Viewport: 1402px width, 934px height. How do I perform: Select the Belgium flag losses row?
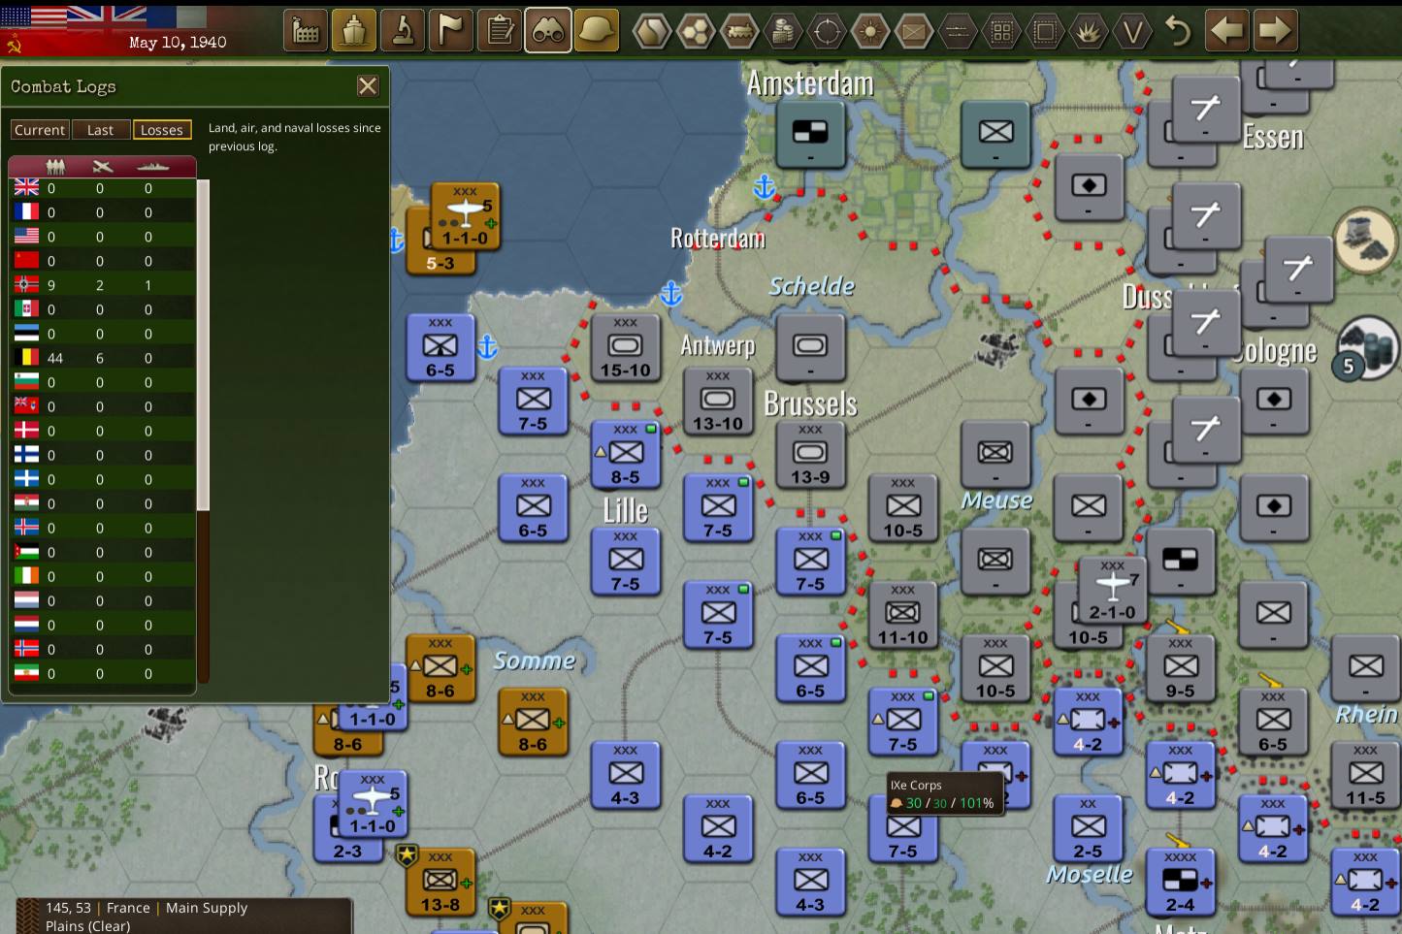click(102, 358)
